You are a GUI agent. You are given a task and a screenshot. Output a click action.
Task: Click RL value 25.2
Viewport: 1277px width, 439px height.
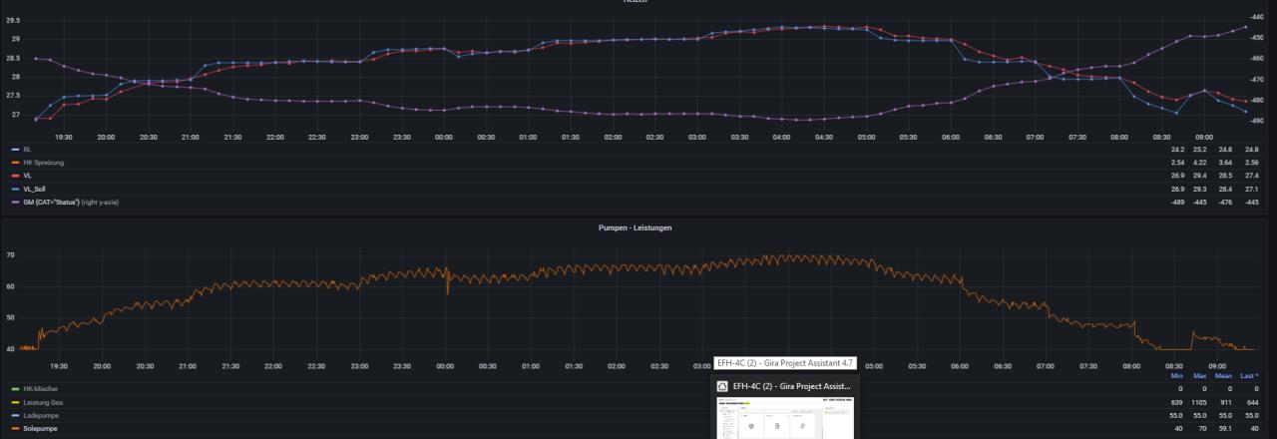(x=1201, y=150)
